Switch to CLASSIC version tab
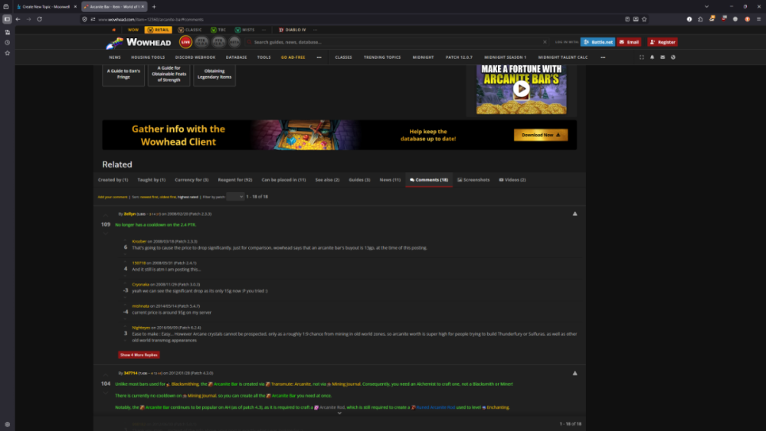766x431 pixels. tap(190, 30)
